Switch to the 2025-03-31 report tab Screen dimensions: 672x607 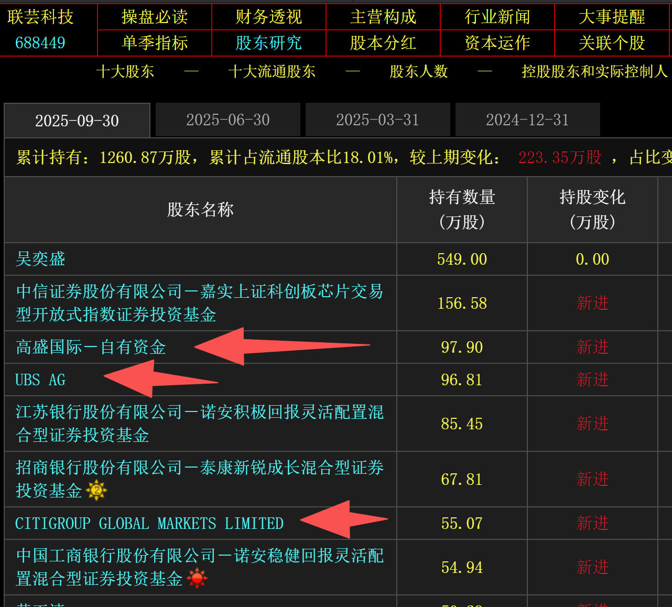[x=378, y=120]
